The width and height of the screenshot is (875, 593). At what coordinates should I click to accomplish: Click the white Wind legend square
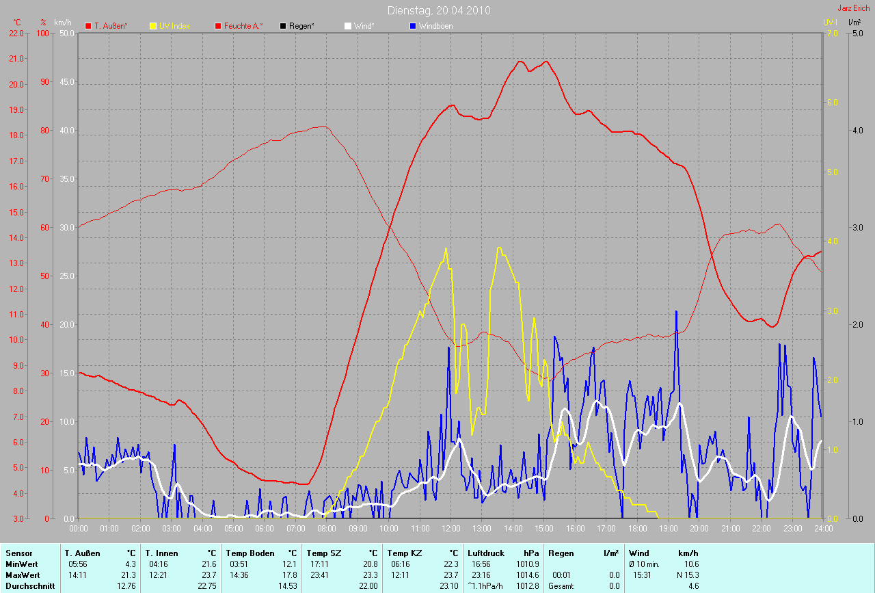[348, 26]
